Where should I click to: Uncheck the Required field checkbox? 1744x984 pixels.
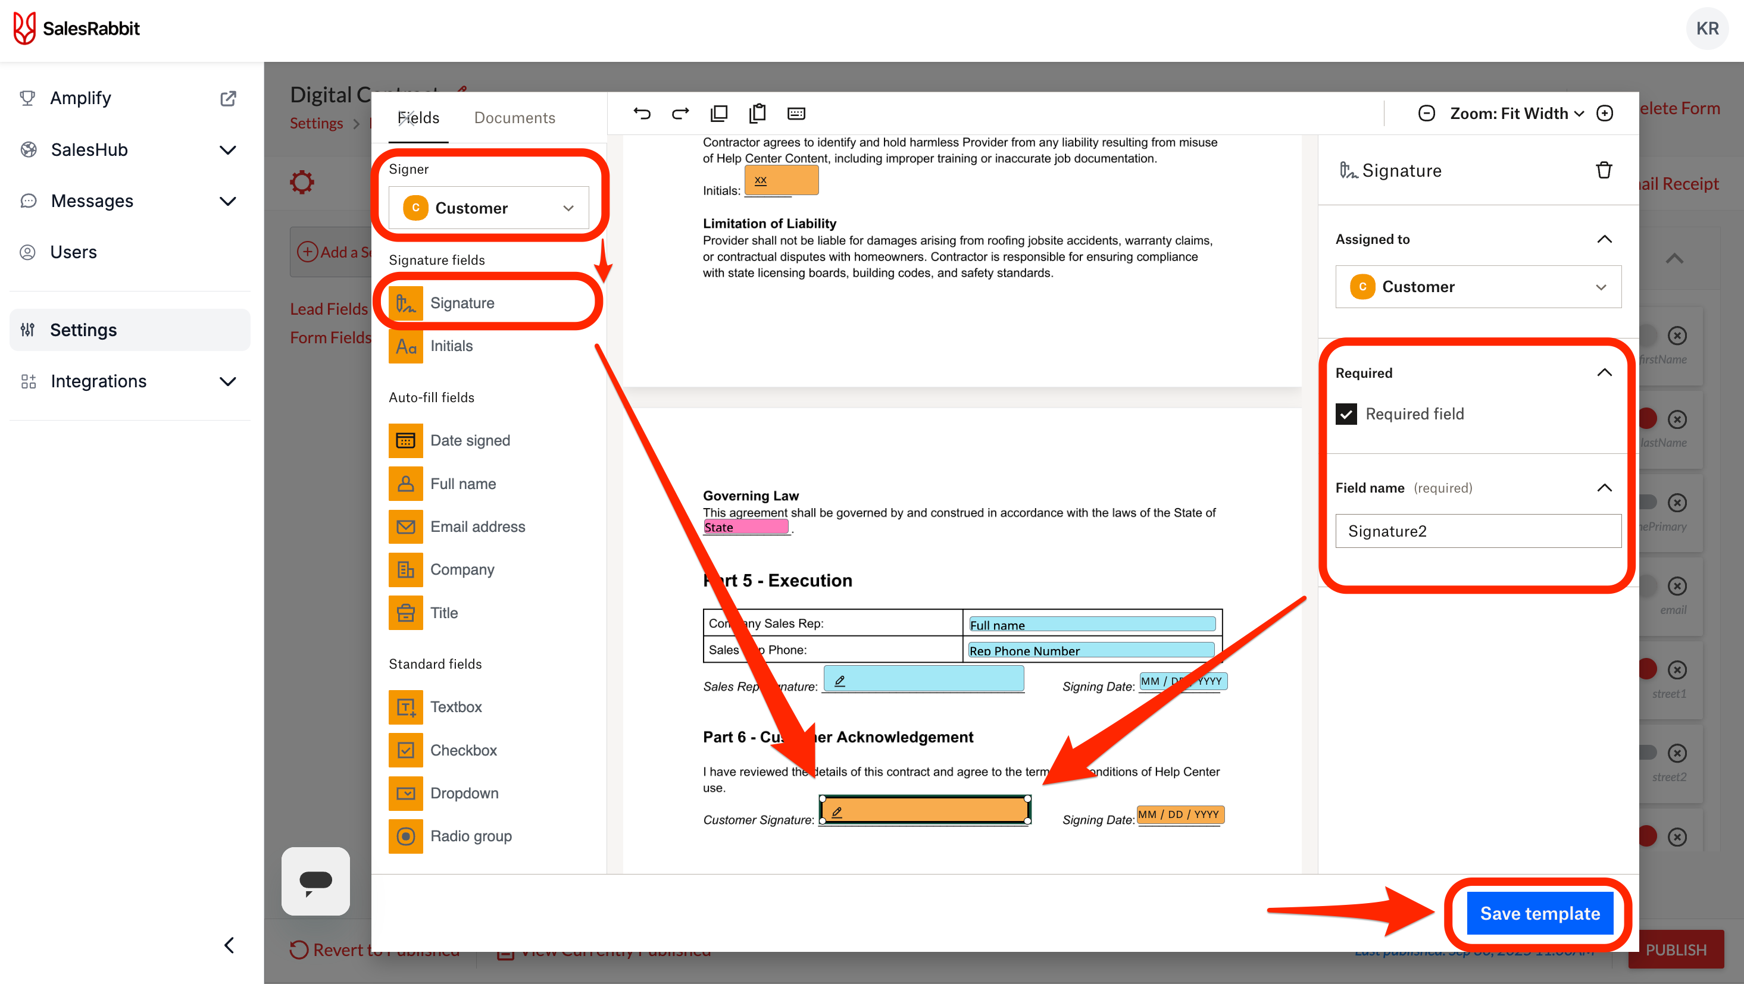pyautogui.click(x=1346, y=413)
